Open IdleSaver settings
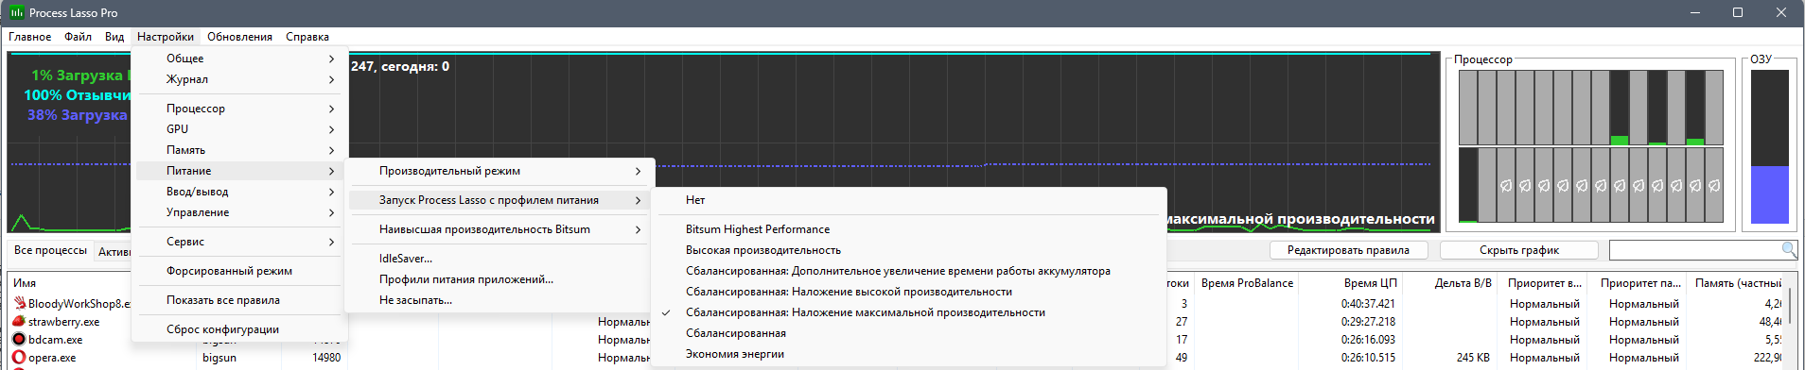 499,259
